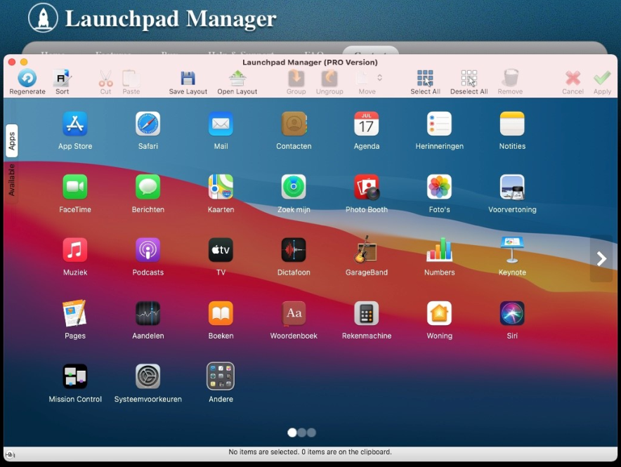Click the Launchpad Manager rocket logo
The width and height of the screenshot is (621, 467).
pyautogui.click(x=43, y=18)
